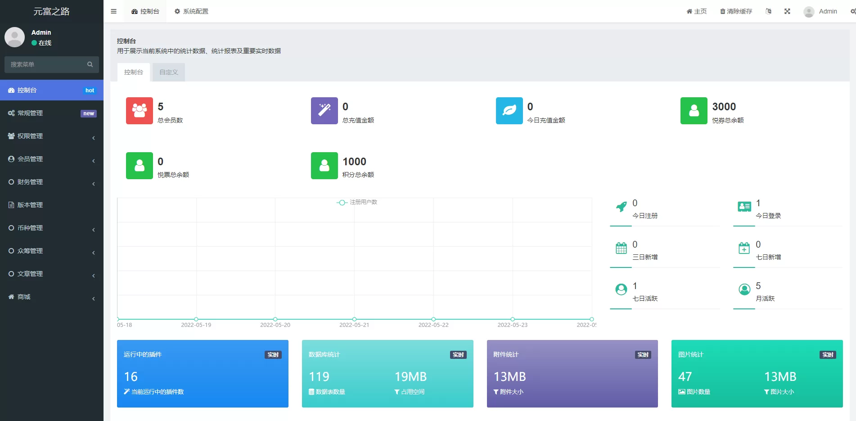
Task: Click the fullscreen expand icon in header
Action: [787, 11]
